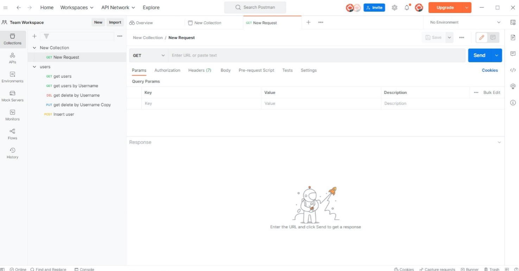Switch to the Authorization tab
This screenshot has width=519, height=271.
tap(167, 70)
